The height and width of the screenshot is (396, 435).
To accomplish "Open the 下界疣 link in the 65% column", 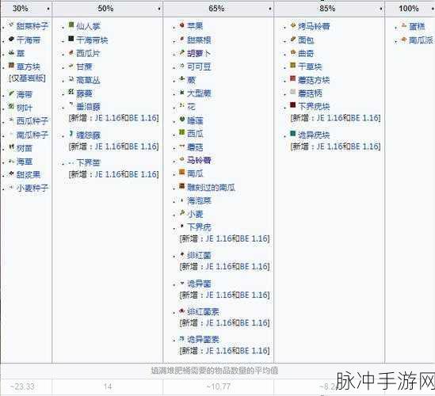I will [x=199, y=227].
